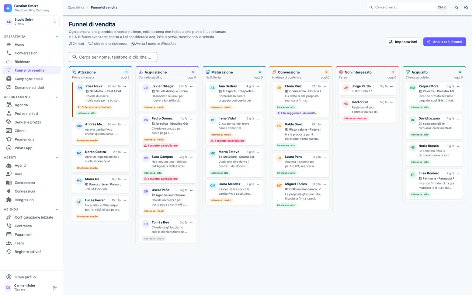The height and width of the screenshot is (295, 472).
Task: Click "Chiede una richiamata" tag on Rosa Nava card
Action: coord(94,107)
